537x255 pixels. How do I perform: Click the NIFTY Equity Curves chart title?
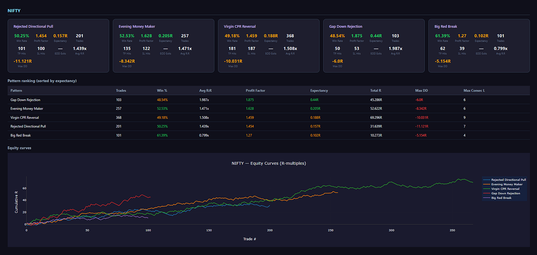[x=269, y=163]
